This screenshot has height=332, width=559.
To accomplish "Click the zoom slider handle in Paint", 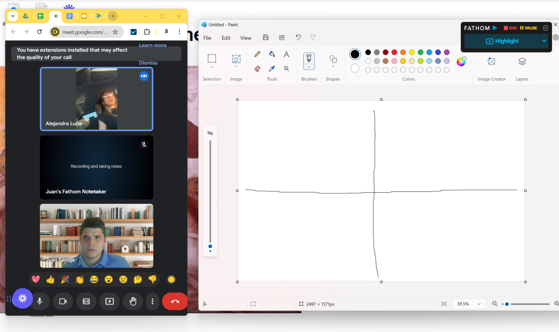I will pyautogui.click(x=507, y=304).
